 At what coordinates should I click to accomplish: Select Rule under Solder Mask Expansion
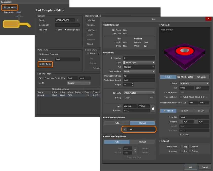(117, 142)
